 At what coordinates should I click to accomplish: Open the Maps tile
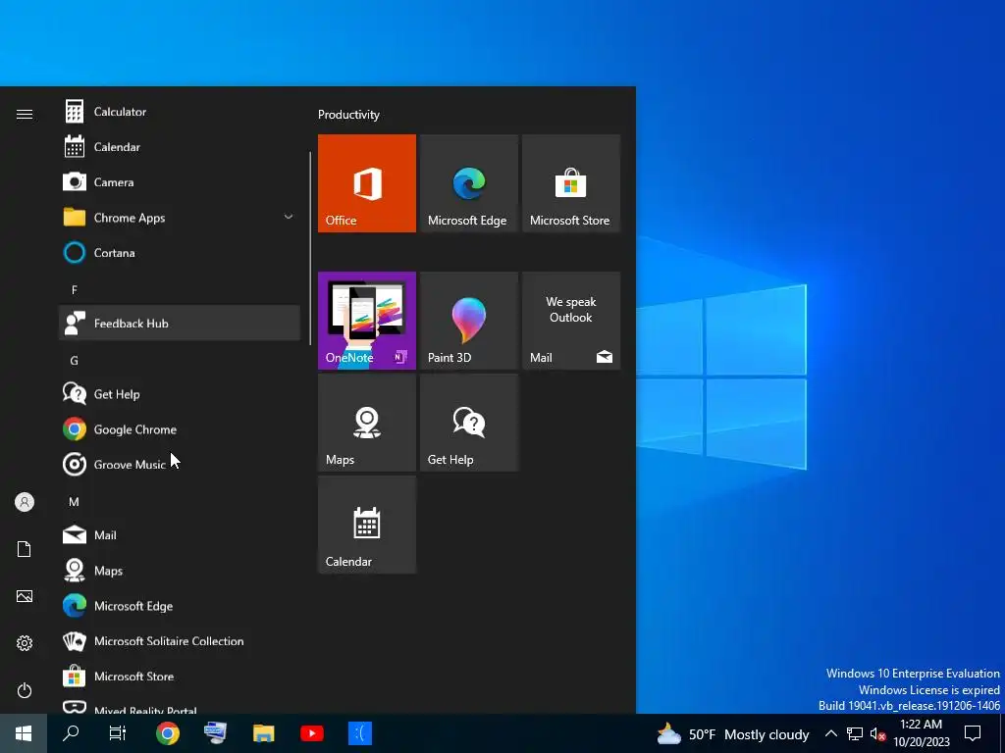367,423
